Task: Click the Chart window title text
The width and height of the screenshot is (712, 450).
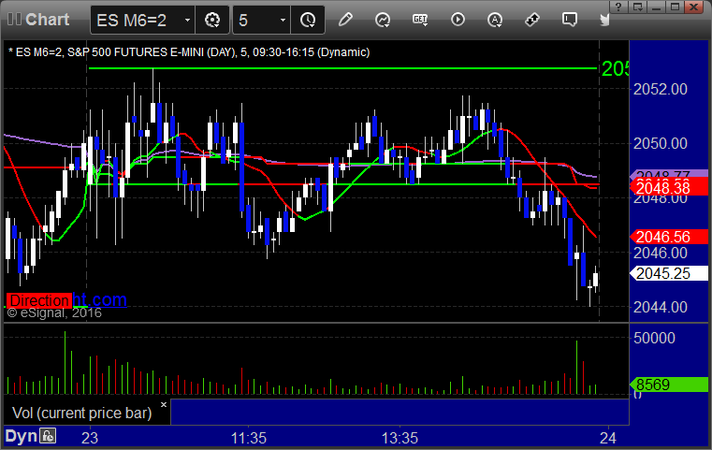Action: 47,20
